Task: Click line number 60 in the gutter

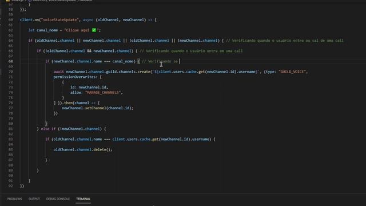Action: click(10, 20)
